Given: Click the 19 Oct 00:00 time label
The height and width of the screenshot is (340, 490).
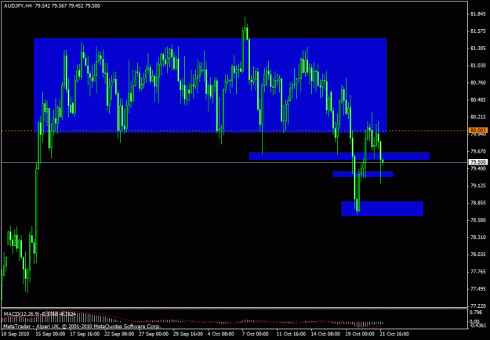Looking at the screenshot, I should coord(360,334).
